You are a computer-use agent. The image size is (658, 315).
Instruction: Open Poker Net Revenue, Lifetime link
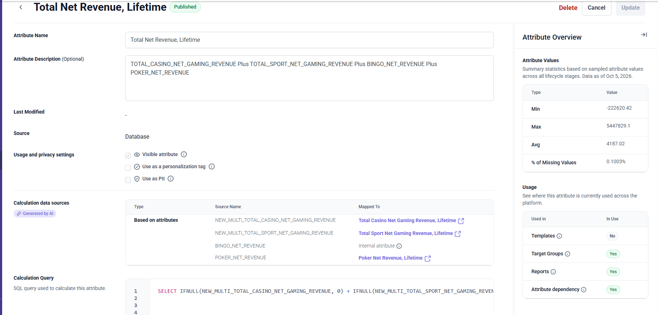coord(391,258)
